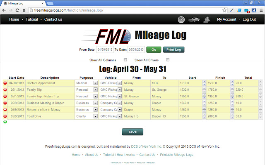Image resolution: width=265 pixels, height=165 pixels.
Task: Edit the St. George destination in Family Trip row
Action: (164, 90)
